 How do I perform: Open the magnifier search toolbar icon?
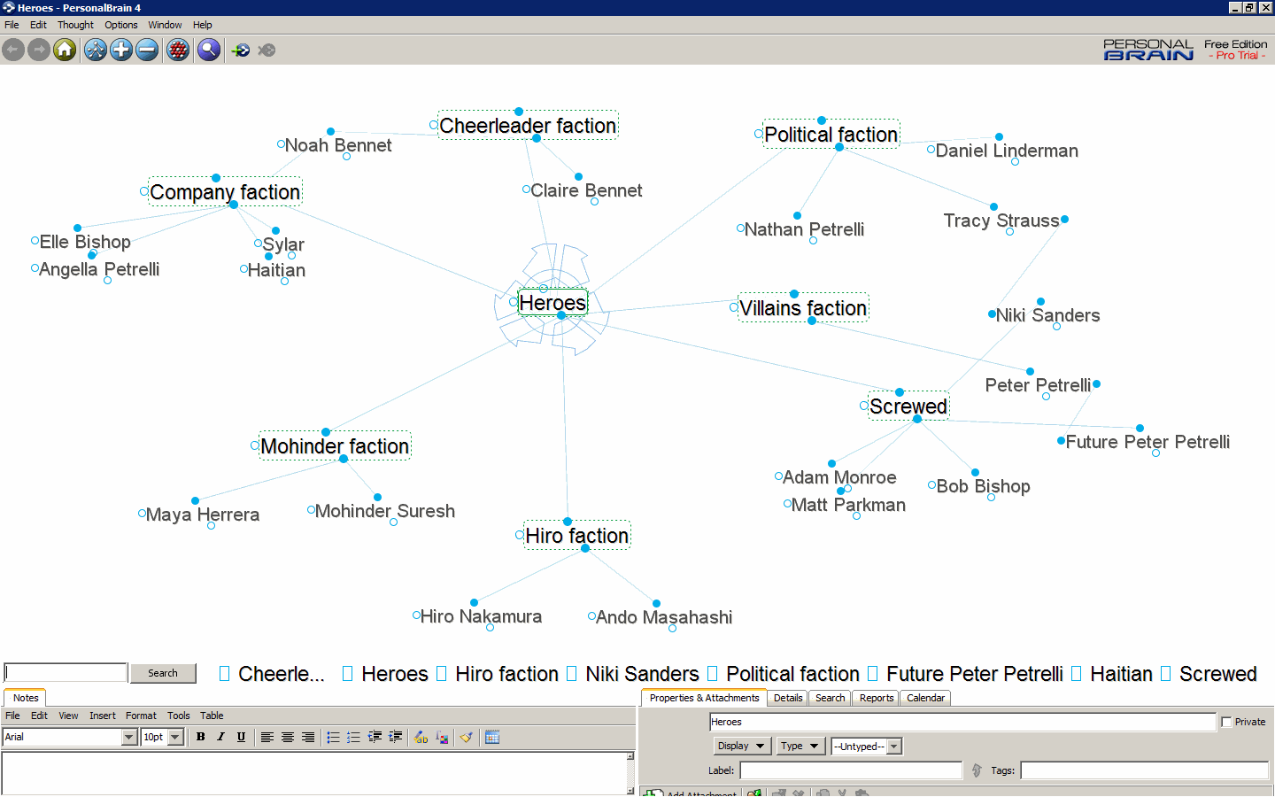coord(209,50)
